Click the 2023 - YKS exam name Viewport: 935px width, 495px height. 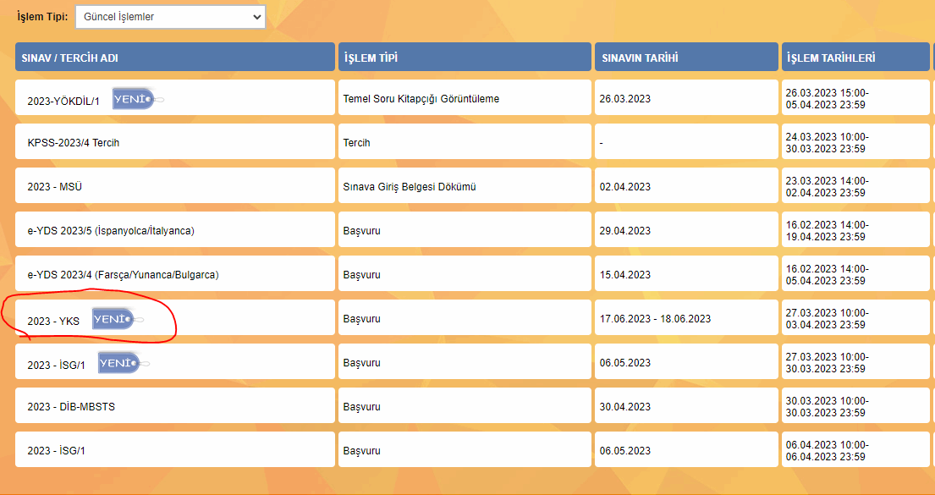click(53, 322)
